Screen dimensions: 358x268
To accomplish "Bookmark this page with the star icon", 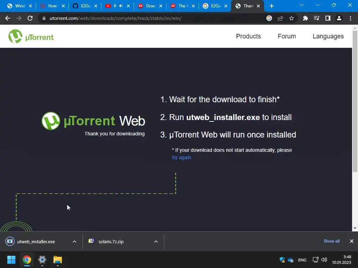I will point(291,18).
